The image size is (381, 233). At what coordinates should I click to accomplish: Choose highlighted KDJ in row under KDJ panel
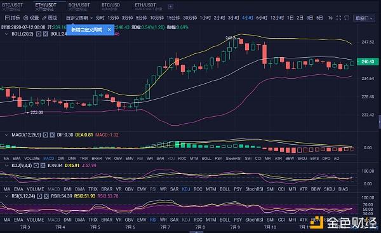pos(186,189)
